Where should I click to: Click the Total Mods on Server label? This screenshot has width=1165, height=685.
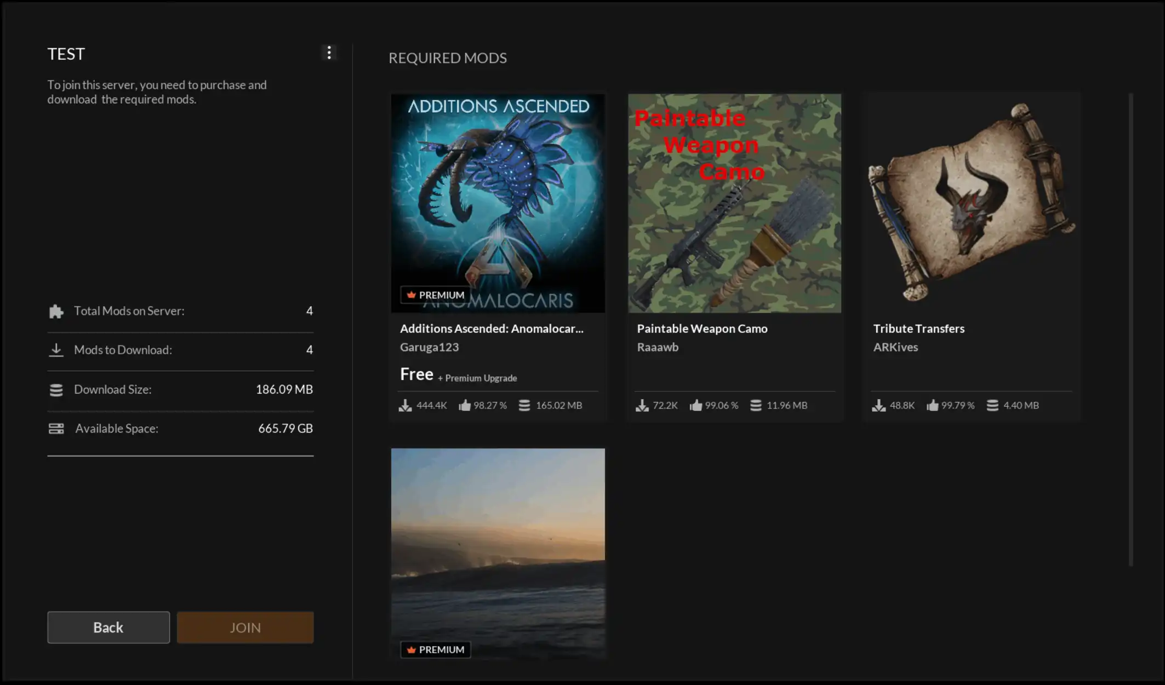pos(129,310)
